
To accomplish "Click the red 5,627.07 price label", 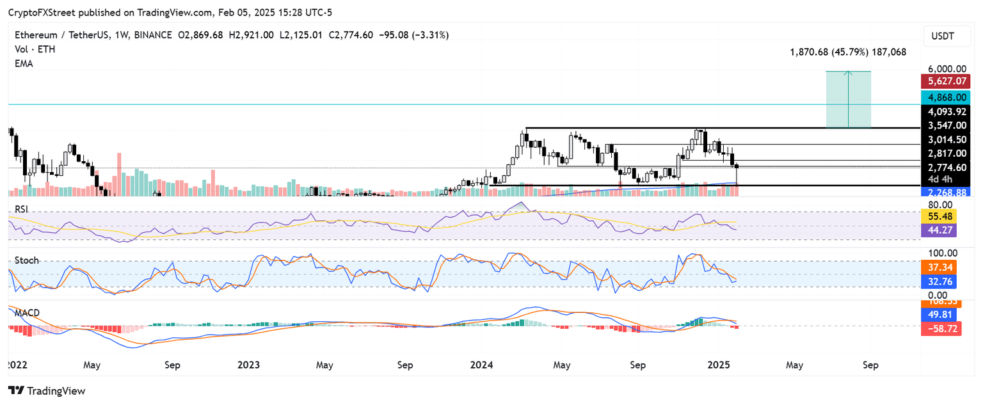I will click(947, 81).
